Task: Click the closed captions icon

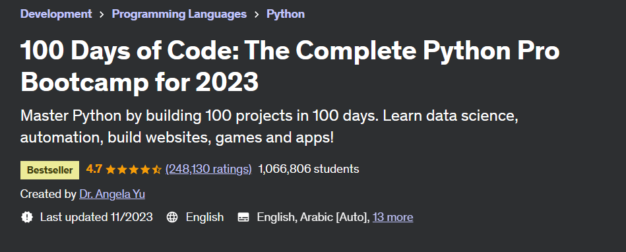Action: click(243, 217)
